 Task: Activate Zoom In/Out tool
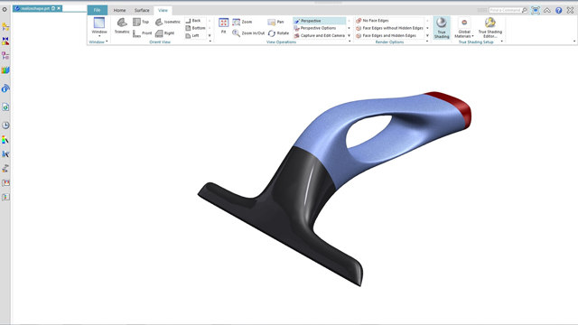(x=248, y=33)
